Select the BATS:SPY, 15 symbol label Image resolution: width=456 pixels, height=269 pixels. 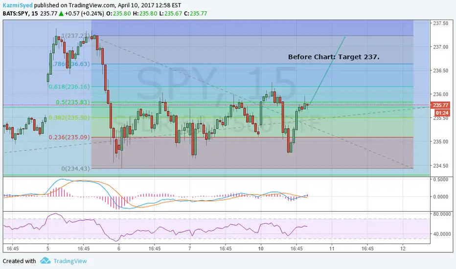coord(21,13)
